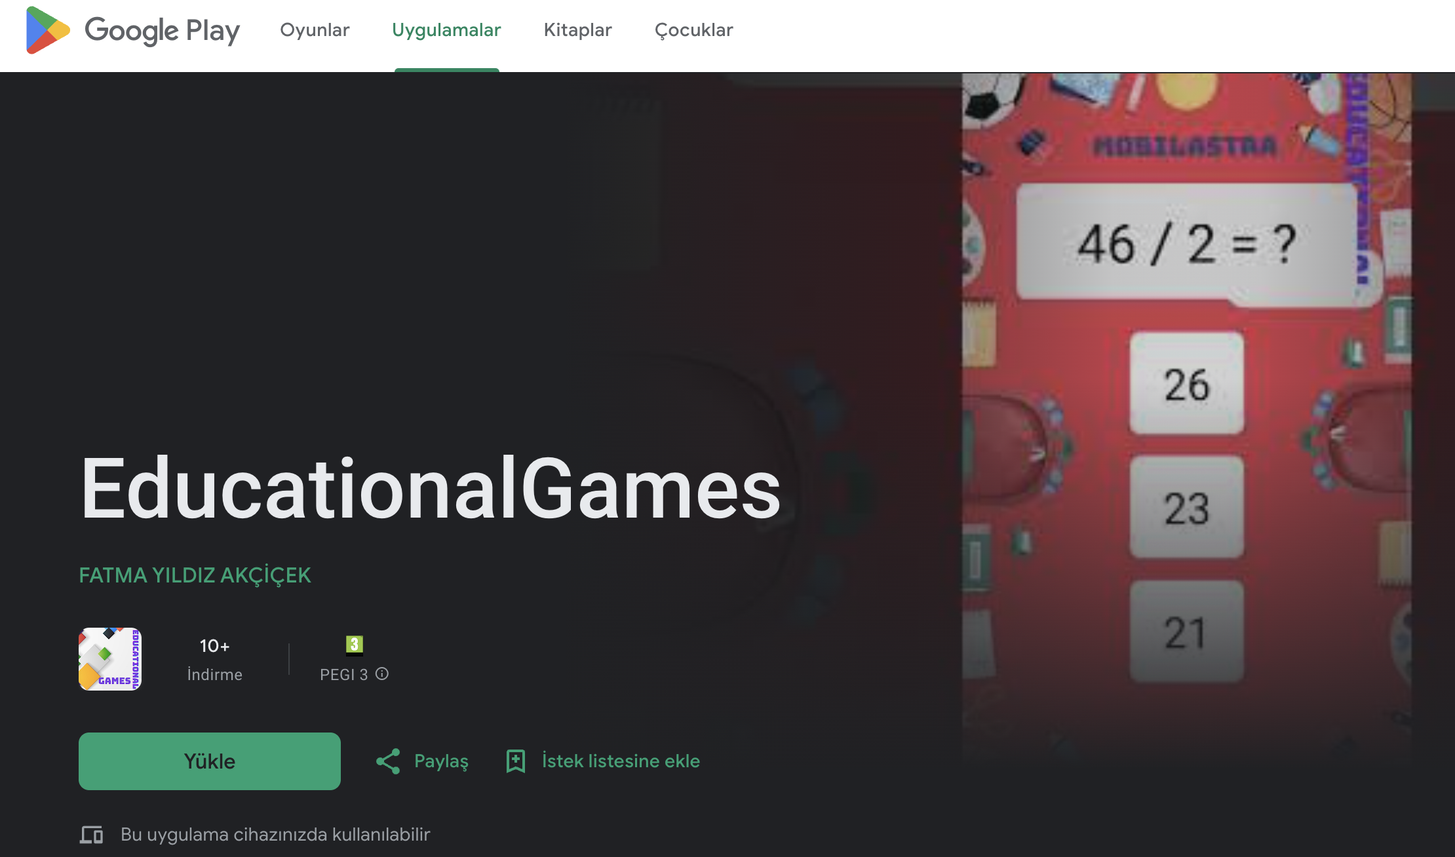
Task: Select İstek listesine ekle text
Action: (621, 761)
